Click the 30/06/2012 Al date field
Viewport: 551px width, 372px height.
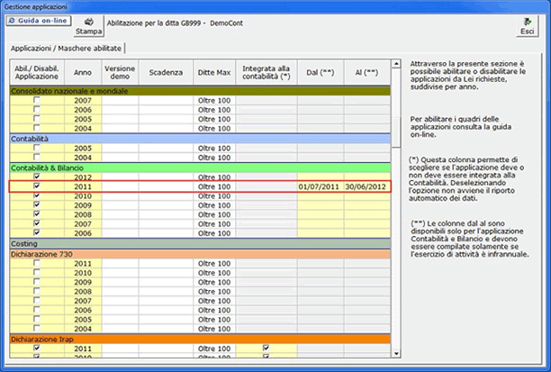click(x=366, y=186)
